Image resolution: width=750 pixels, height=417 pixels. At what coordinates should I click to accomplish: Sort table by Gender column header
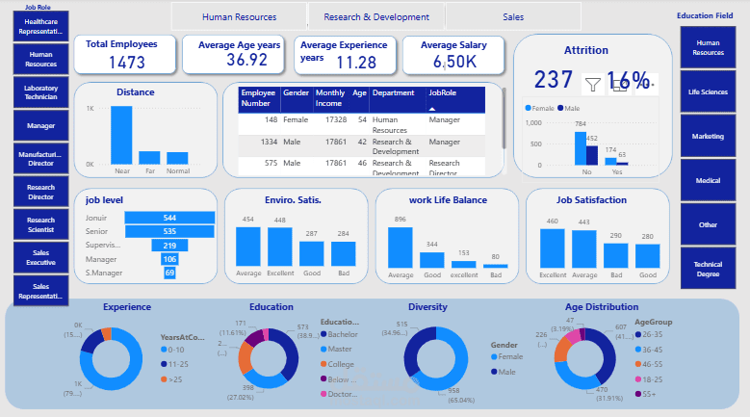click(297, 99)
